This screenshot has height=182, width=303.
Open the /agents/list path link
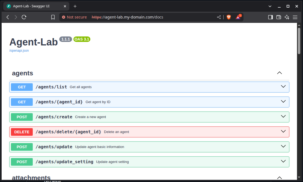51,87
